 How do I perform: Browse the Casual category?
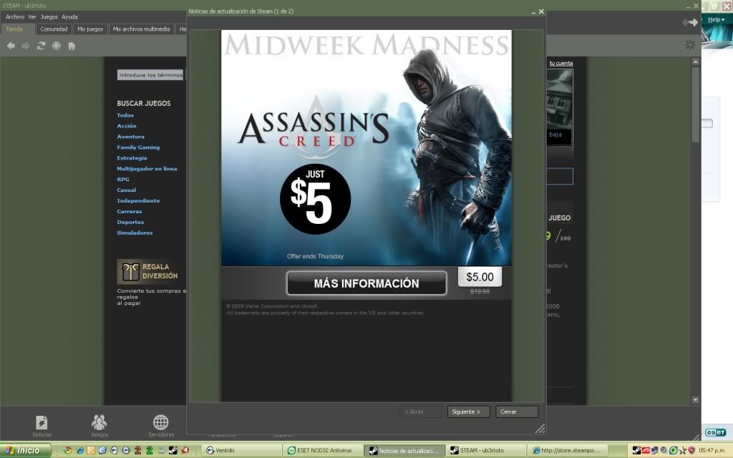(x=127, y=190)
